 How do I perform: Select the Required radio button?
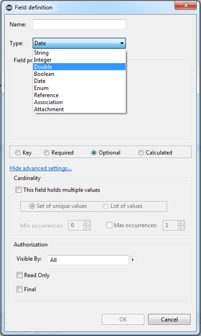[x=47, y=153]
